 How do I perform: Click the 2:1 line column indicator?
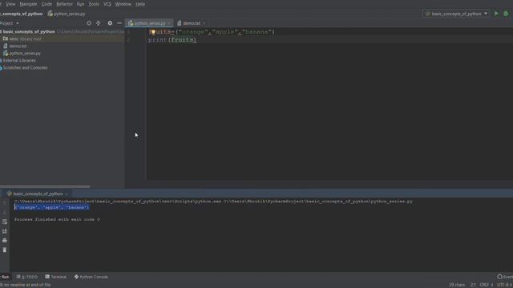(x=473, y=285)
